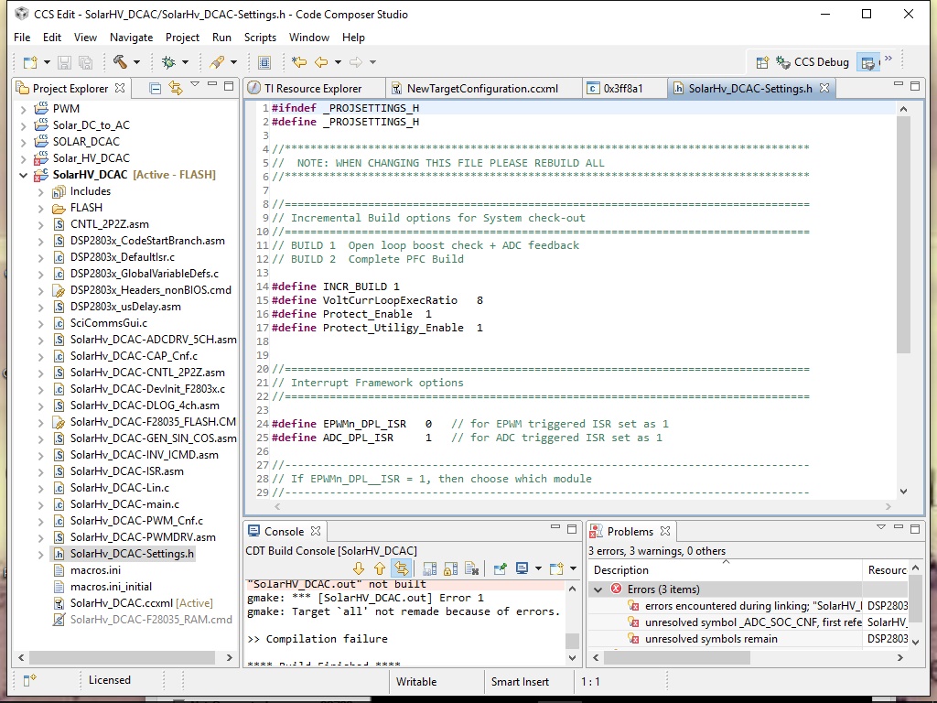The image size is (937, 703).
Task: Switch to TI Resource Explorer tab
Action: (x=312, y=89)
